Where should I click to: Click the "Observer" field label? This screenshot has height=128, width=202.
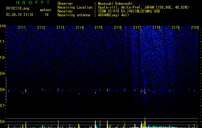click(x=65, y=4)
